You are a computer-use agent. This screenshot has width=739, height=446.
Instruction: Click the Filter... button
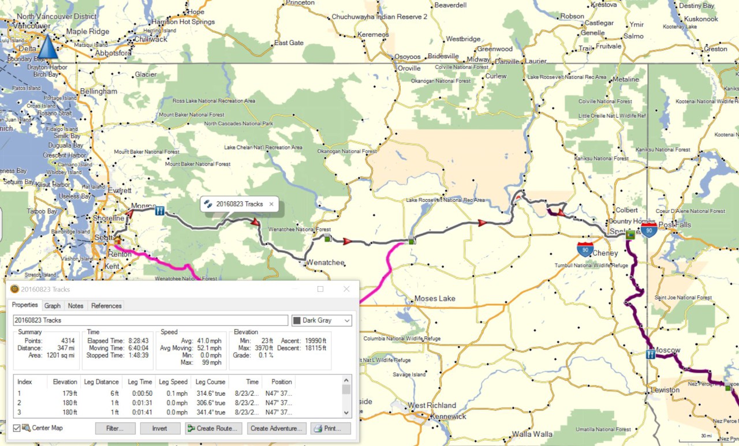point(115,429)
